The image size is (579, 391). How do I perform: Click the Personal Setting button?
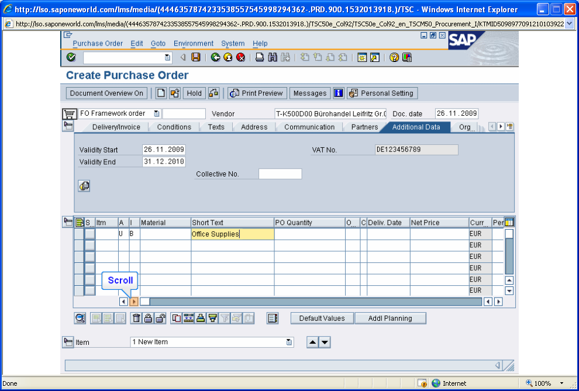click(382, 94)
